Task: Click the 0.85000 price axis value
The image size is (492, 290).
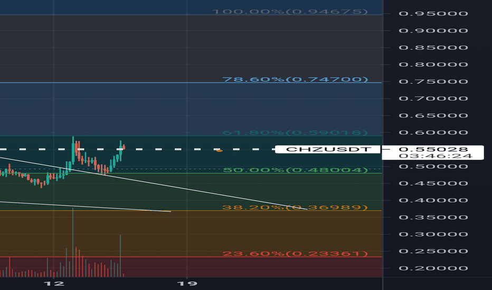Action: tap(433, 47)
